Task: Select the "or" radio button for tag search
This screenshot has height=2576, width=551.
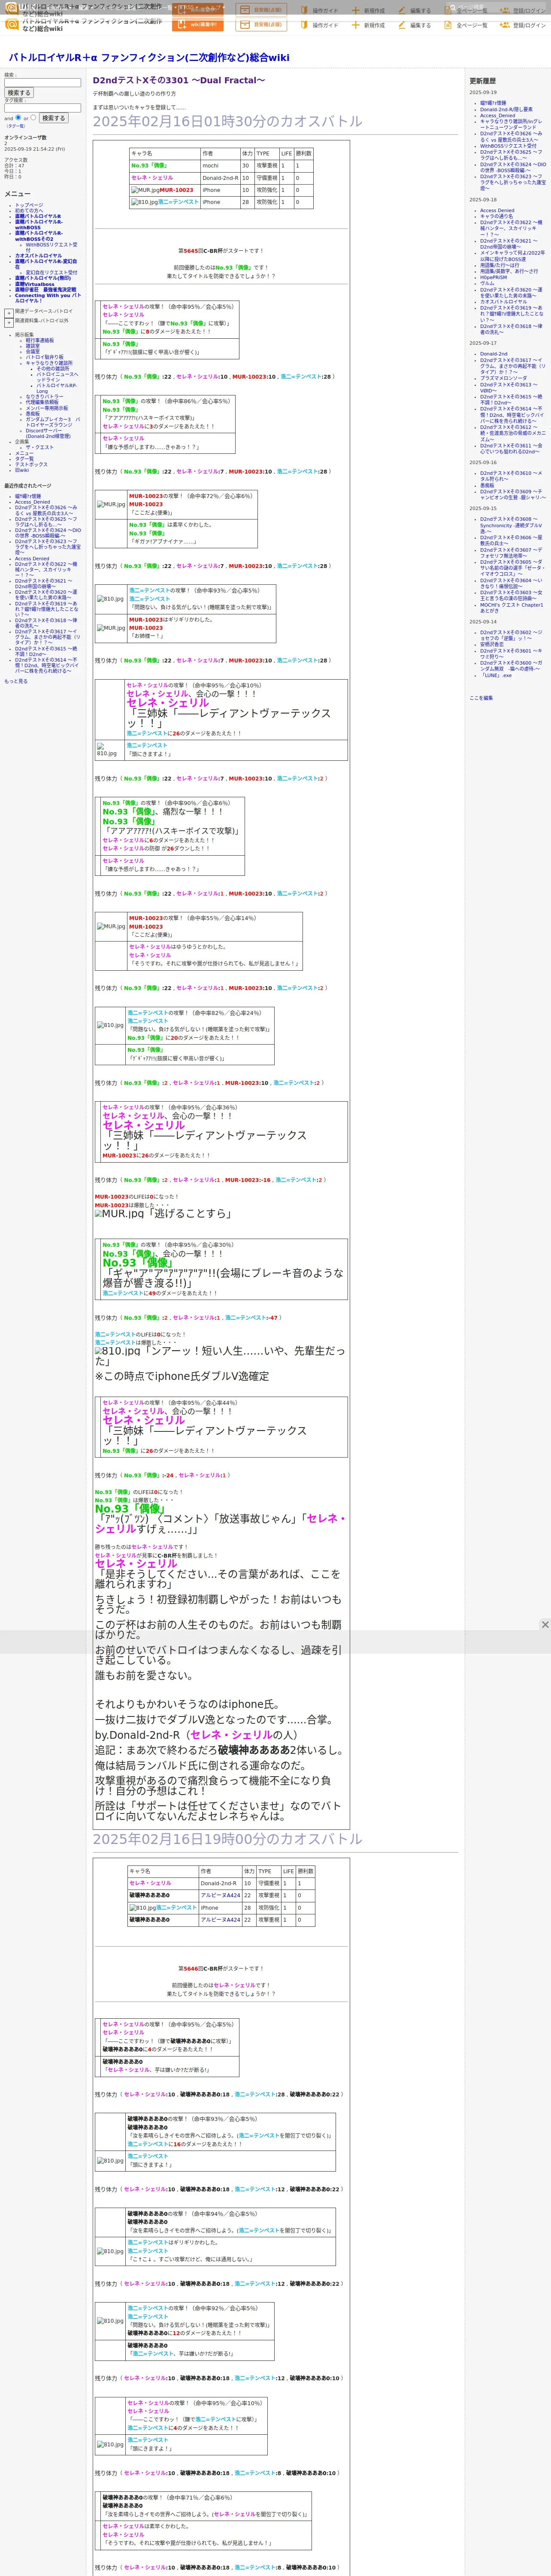Action: [x=33, y=117]
